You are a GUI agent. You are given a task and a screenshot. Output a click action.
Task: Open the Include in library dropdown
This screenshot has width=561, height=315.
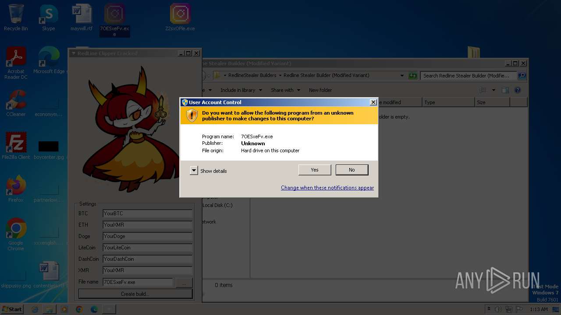[241, 90]
